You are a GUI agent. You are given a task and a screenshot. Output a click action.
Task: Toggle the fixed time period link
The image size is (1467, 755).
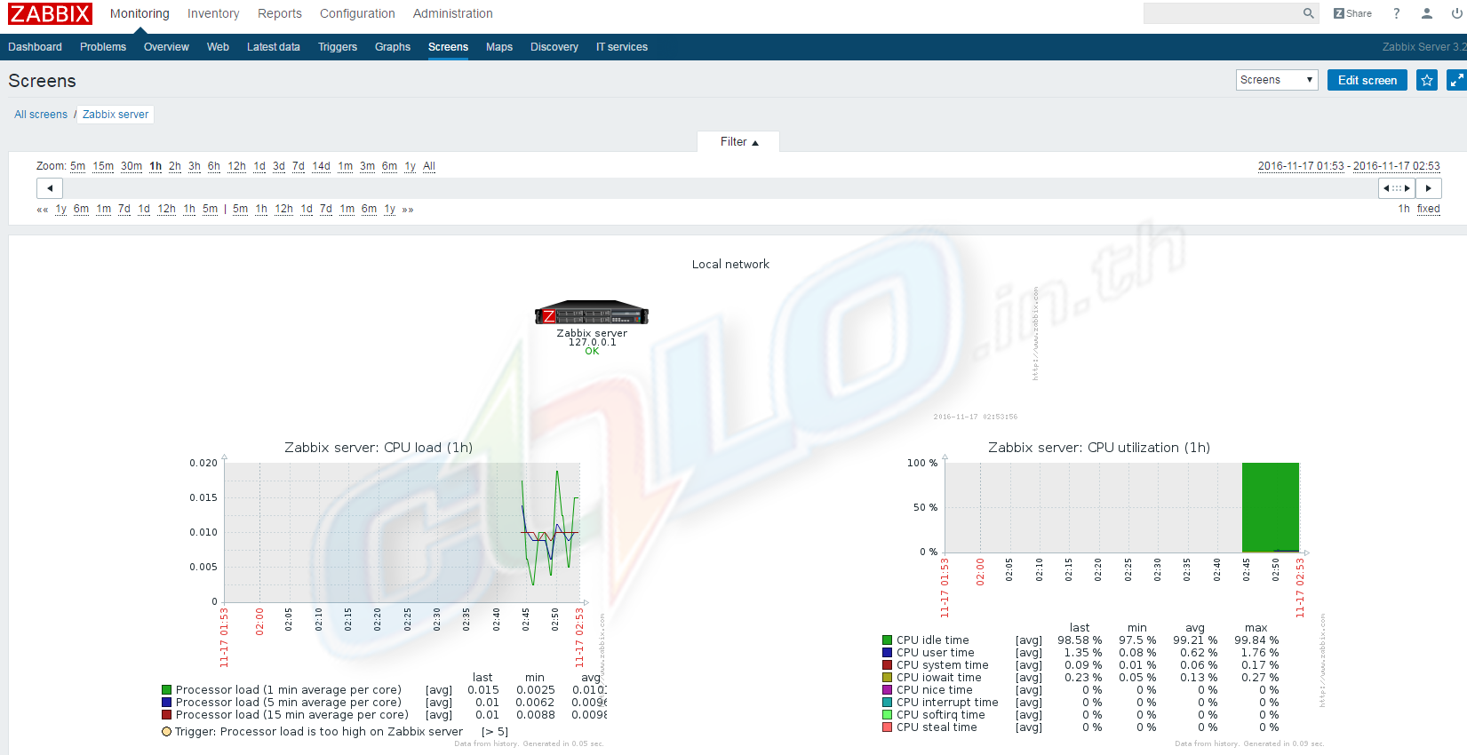(x=1429, y=209)
